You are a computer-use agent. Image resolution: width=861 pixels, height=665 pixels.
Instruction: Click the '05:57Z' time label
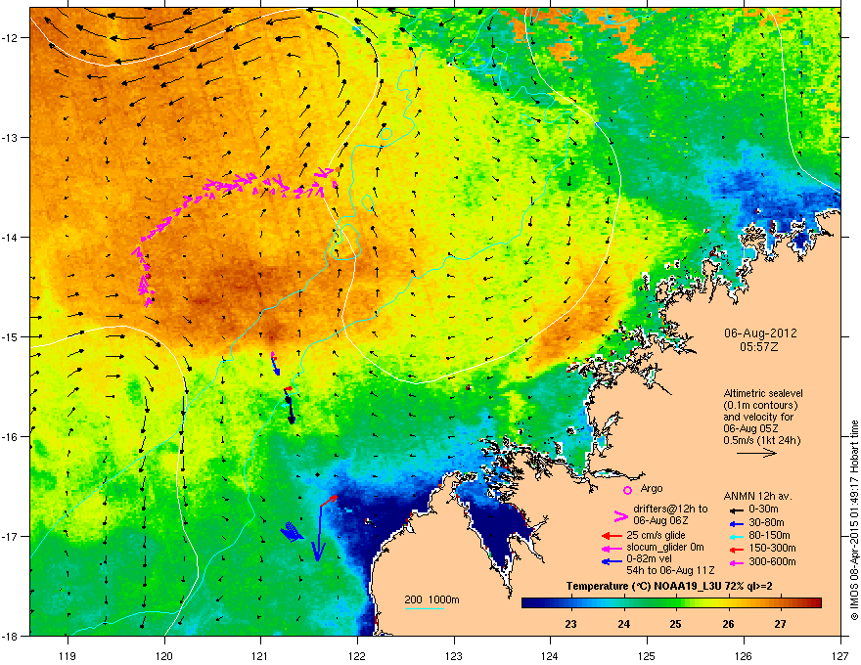click(759, 347)
